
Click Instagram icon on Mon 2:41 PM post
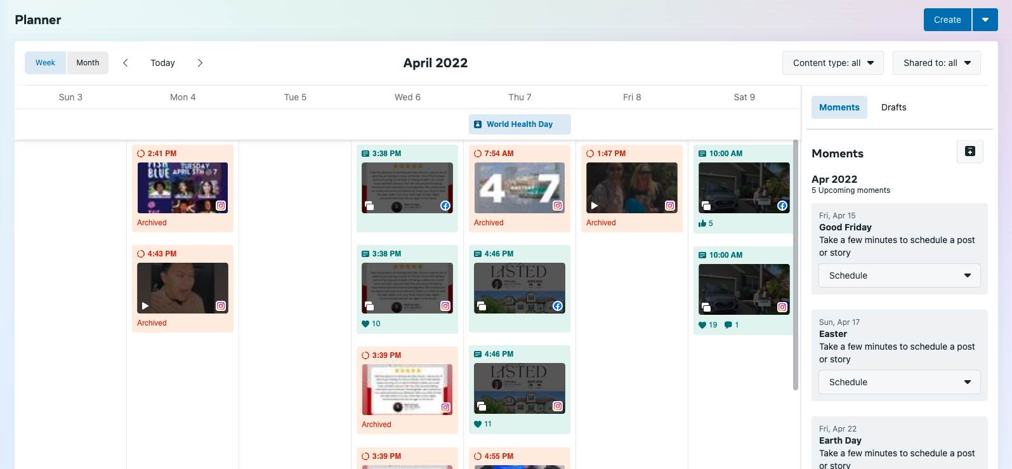221,206
